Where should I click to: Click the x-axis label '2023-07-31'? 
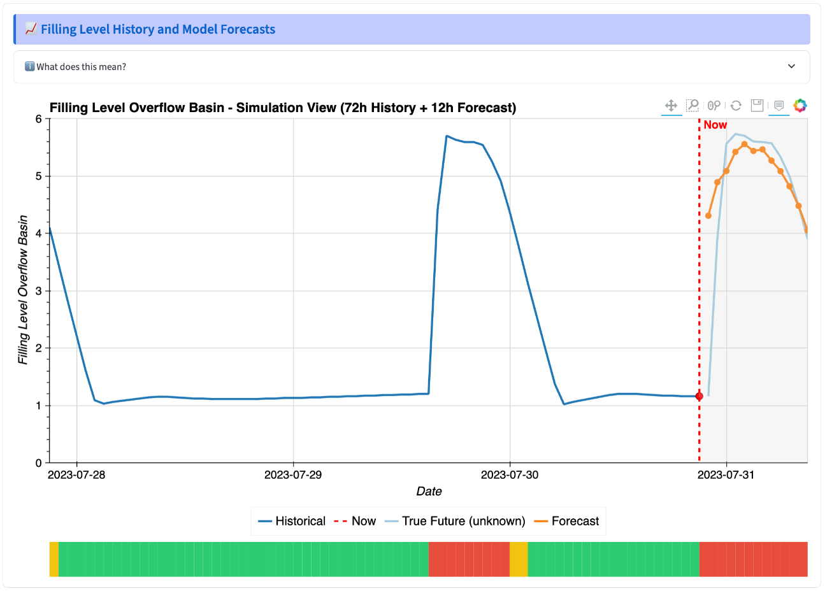coord(726,474)
